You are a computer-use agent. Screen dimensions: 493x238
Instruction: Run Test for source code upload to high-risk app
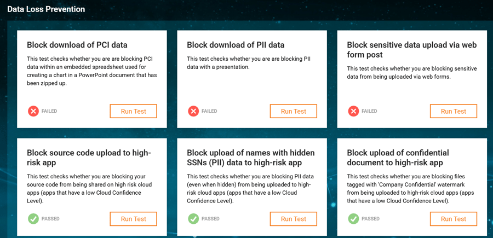pos(133,219)
